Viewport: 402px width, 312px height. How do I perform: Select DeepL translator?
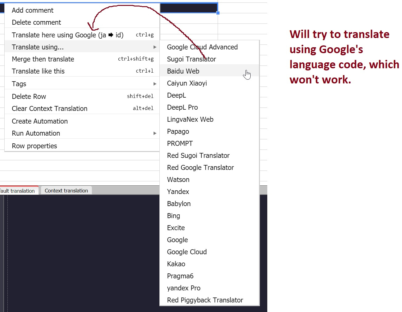point(210,95)
